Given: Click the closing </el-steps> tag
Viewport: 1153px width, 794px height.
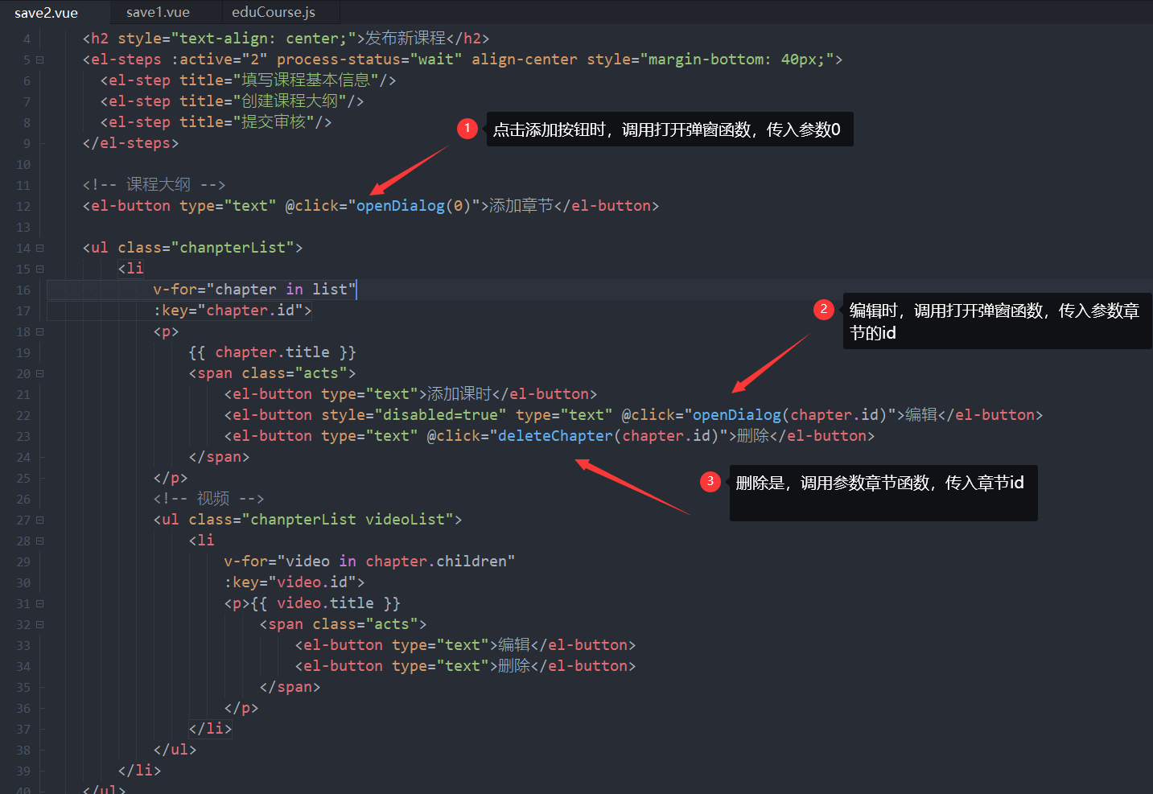Looking at the screenshot, I should [130, 143].
